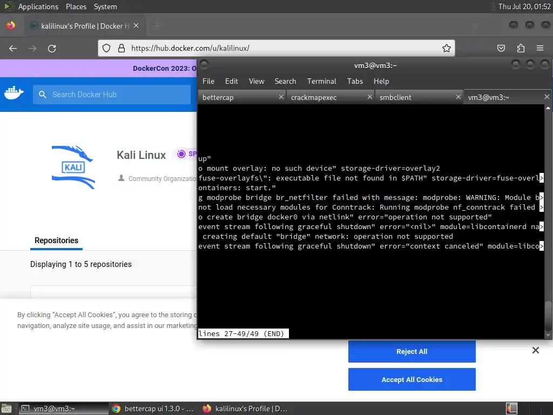Switch to vm3@vm3:~ taskbar window
The image size is (553, 415).
(x=64, y=409)
